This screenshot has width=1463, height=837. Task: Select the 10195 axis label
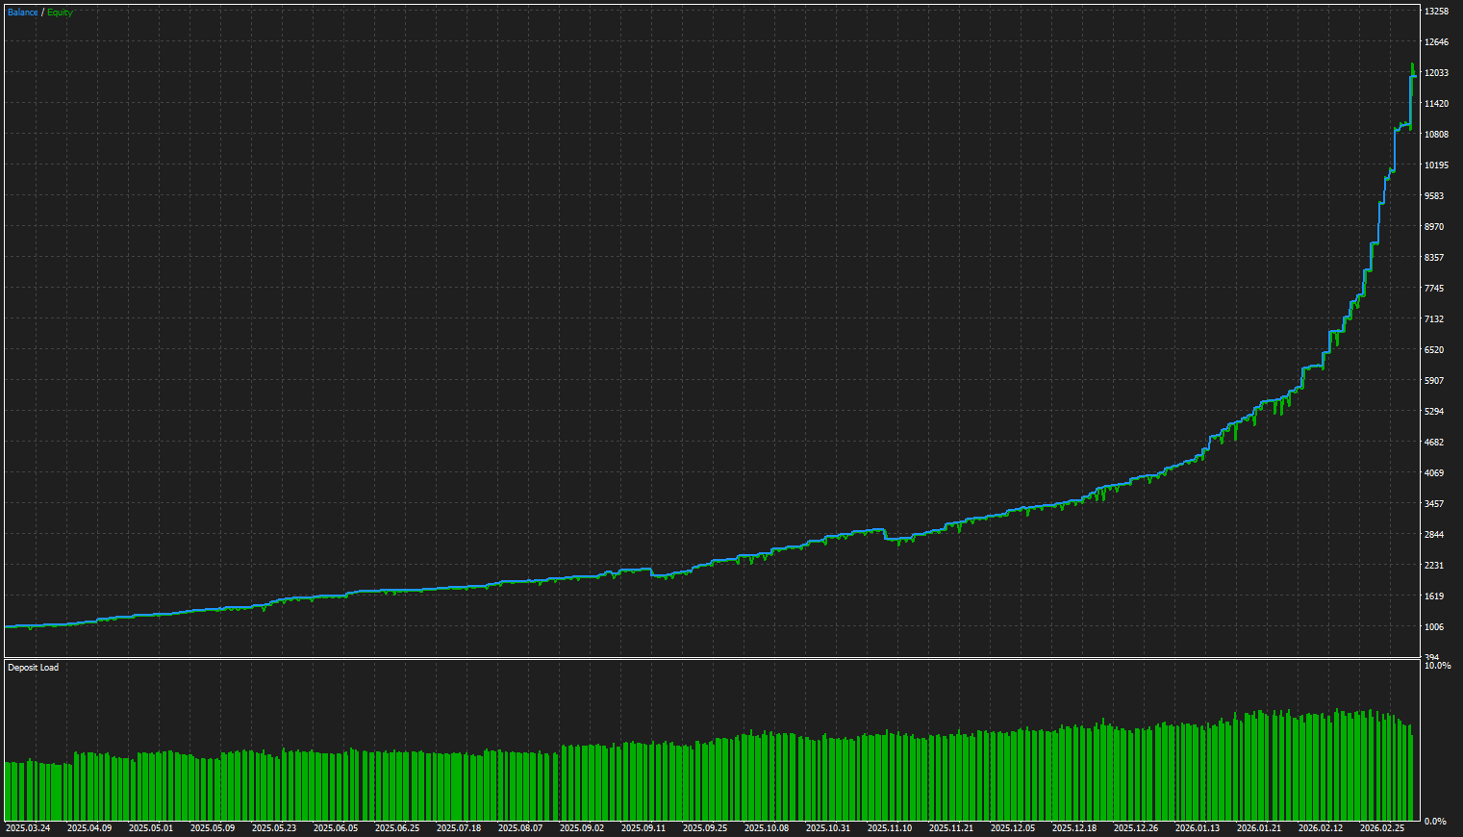[1436, 165]
